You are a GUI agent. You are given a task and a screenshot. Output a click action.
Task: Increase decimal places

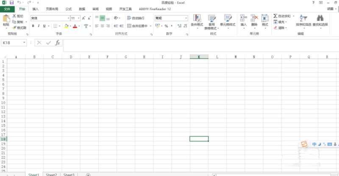point(179,26)
